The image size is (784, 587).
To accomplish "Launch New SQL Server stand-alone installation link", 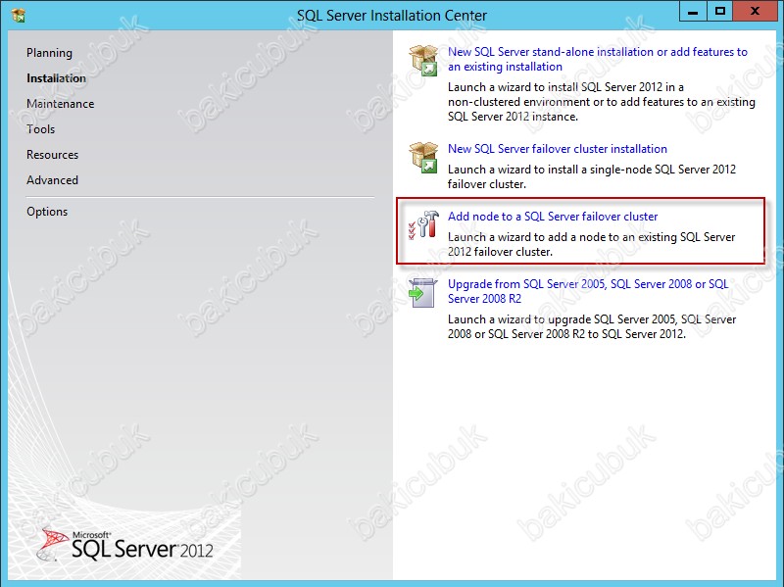I will click(x=598, y=59).
